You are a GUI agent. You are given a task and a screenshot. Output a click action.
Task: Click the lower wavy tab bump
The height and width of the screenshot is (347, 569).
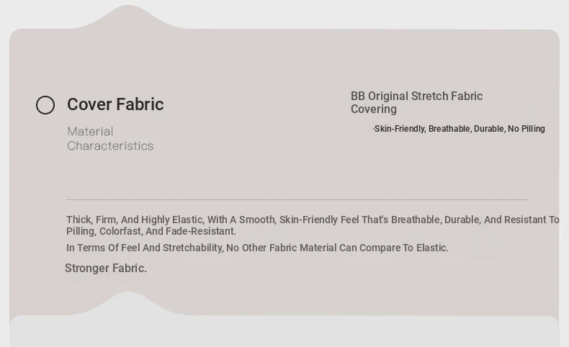pyautogui.click(x=127, y=303)
